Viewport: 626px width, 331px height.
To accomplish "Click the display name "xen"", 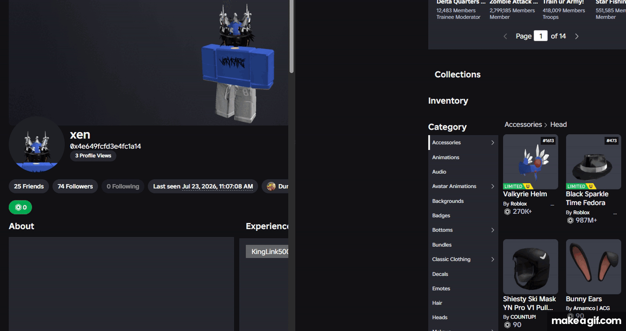I will [x=80, y=134].
